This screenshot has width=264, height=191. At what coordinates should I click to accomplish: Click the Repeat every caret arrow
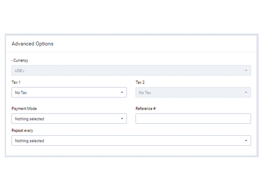[246, 141]
